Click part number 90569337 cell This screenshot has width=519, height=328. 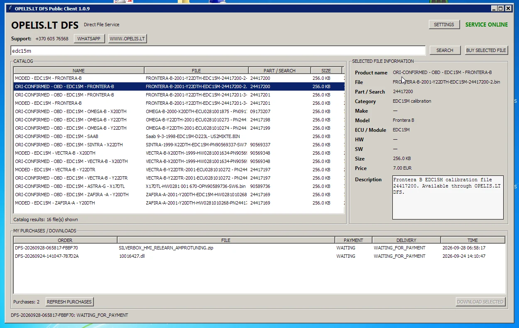coord(260,145)
